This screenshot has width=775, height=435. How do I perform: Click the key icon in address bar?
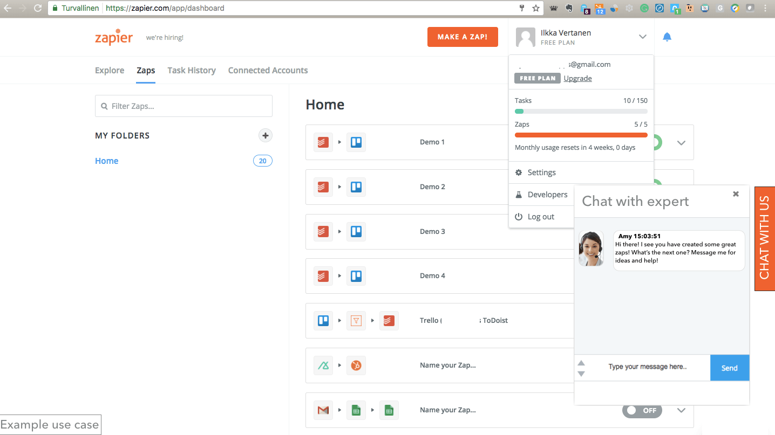[x=522, y=8]
